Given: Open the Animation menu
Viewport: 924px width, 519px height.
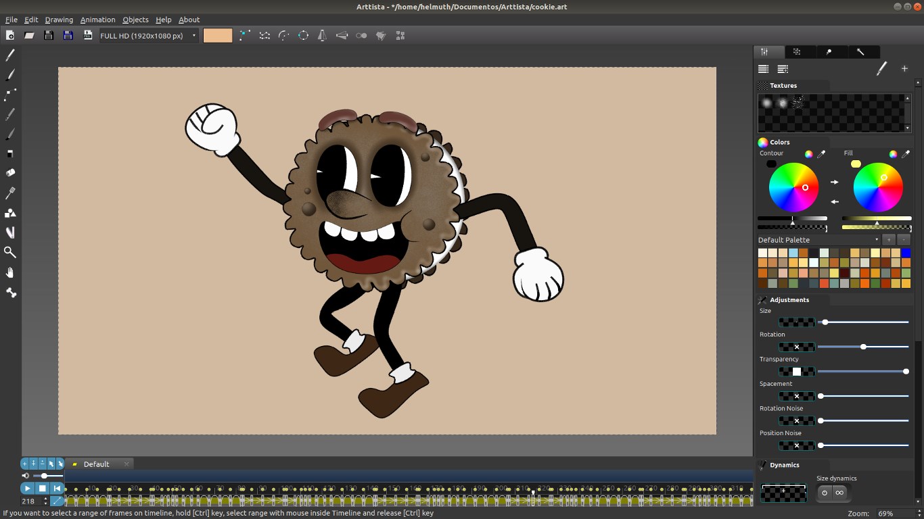Looking at the screenshot, I should (x=98, y=19).
